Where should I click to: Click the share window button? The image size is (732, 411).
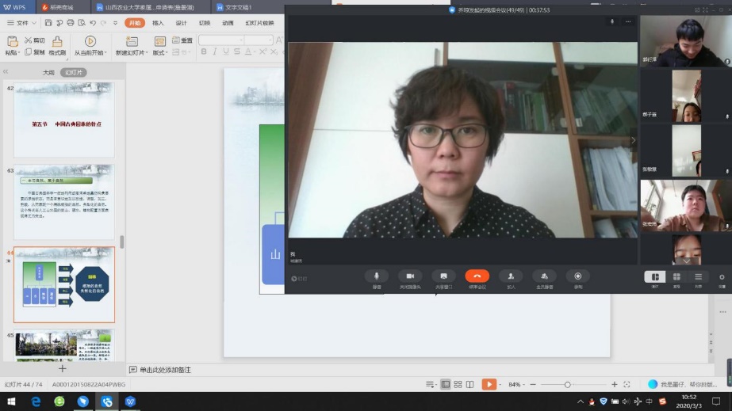tap(443, 277)
